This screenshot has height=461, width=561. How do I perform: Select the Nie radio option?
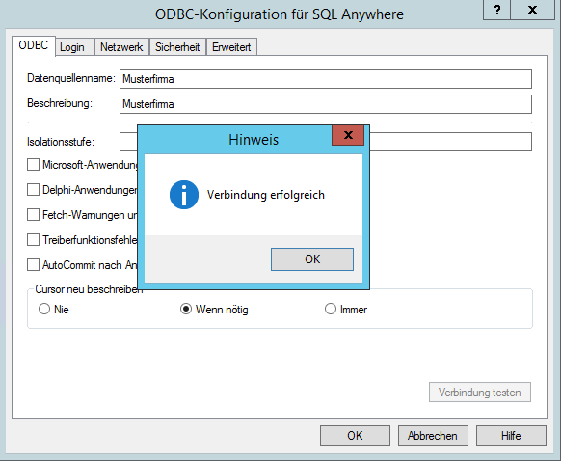44,309
